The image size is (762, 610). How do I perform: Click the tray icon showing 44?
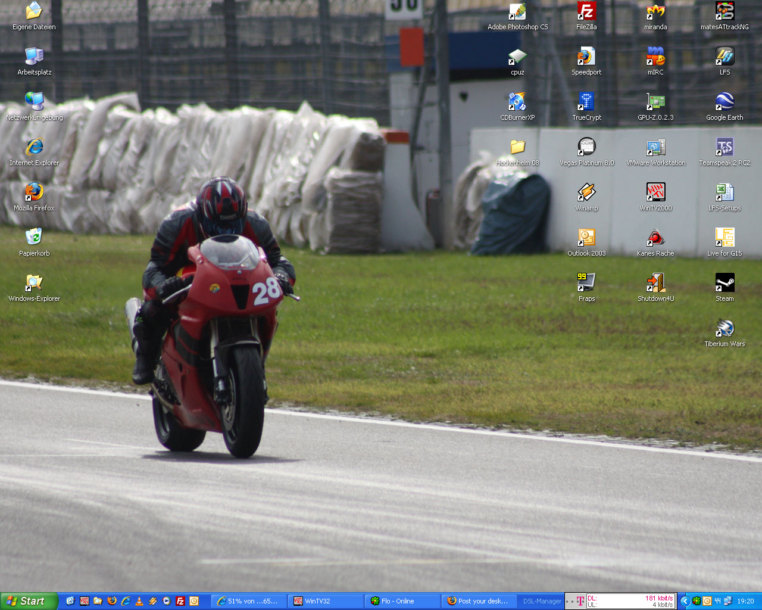coord(717,601)
